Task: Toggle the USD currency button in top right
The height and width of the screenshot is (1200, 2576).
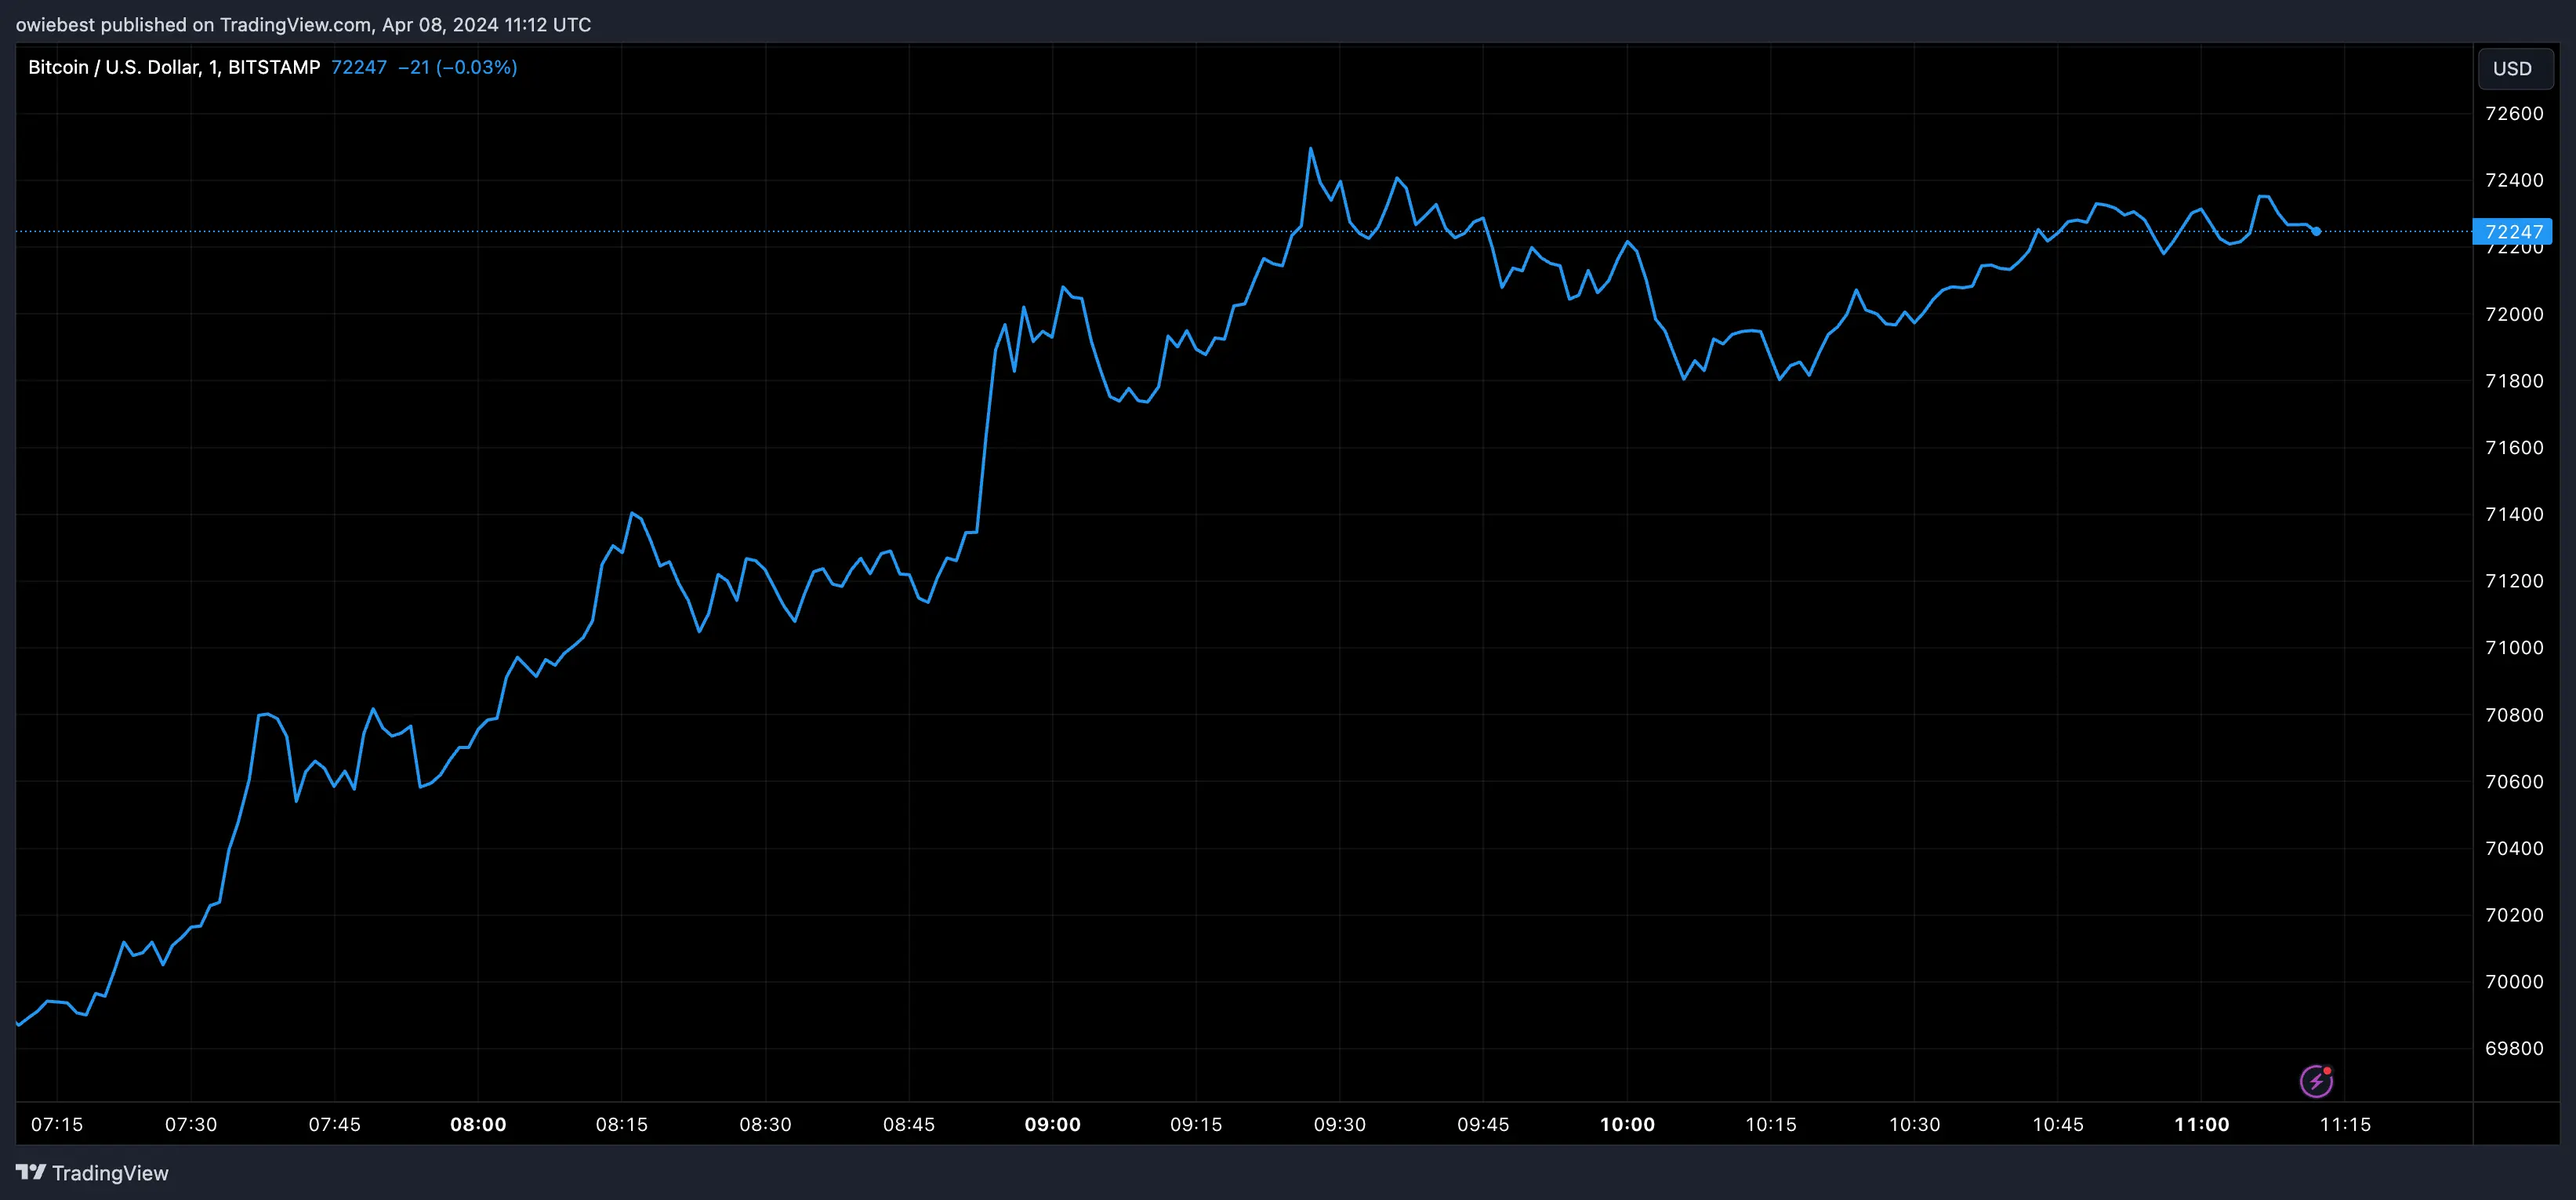Action: [x=2514, y=68]
